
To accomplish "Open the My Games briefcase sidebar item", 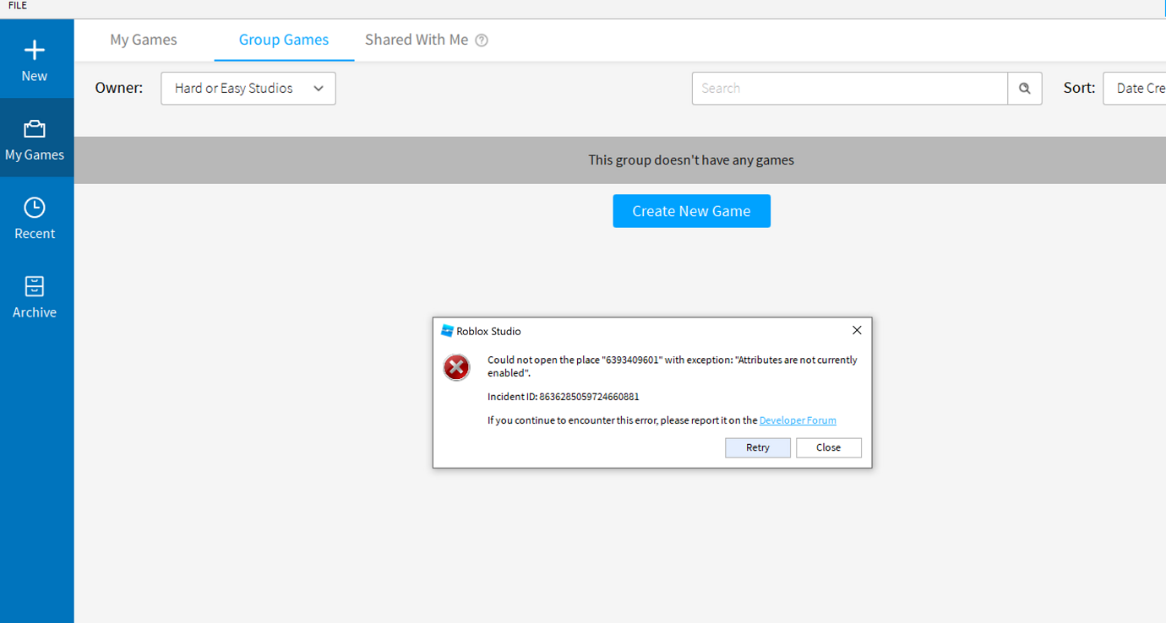I will pyautogui.click(x=35, y=138).
